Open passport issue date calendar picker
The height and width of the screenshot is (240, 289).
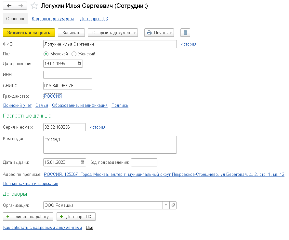pyautogui.click(x=83, y=162)
